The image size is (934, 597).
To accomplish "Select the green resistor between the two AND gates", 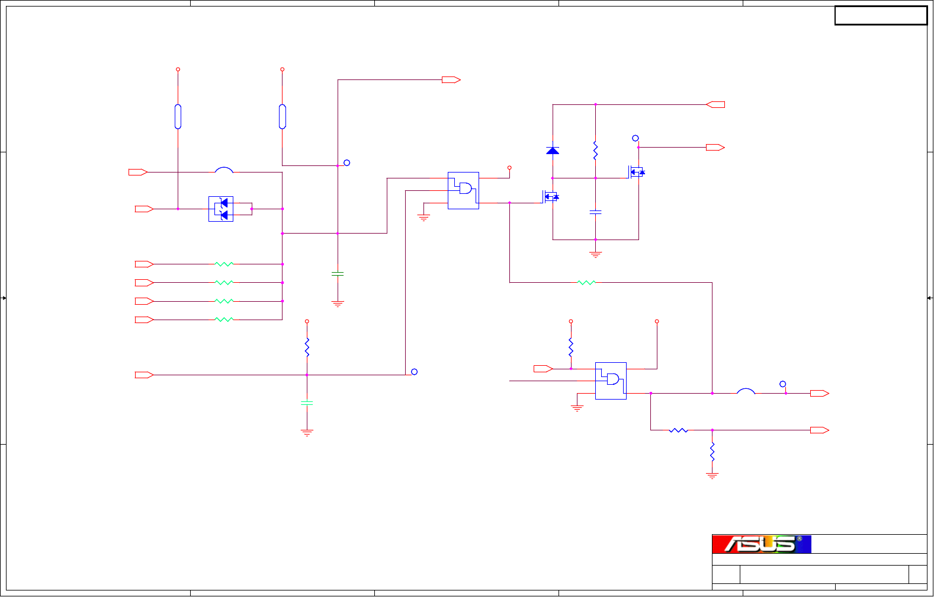I will coord(586,283).
